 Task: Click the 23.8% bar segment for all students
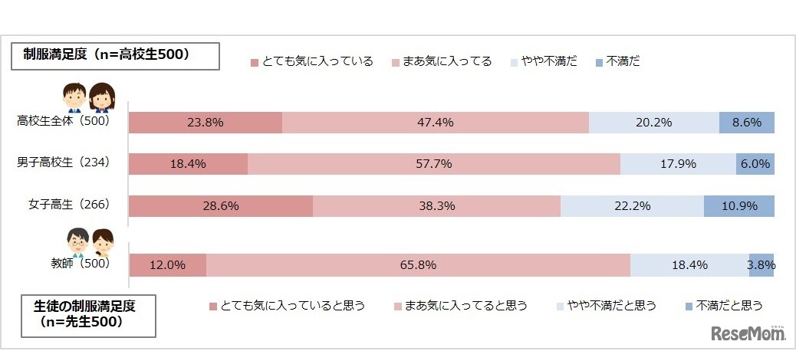click(x=205, y=123)
